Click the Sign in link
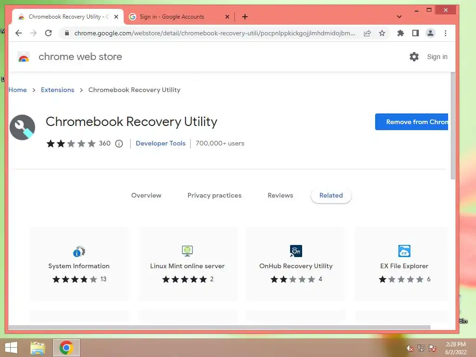The image size is (476, 357). [437, 57]
